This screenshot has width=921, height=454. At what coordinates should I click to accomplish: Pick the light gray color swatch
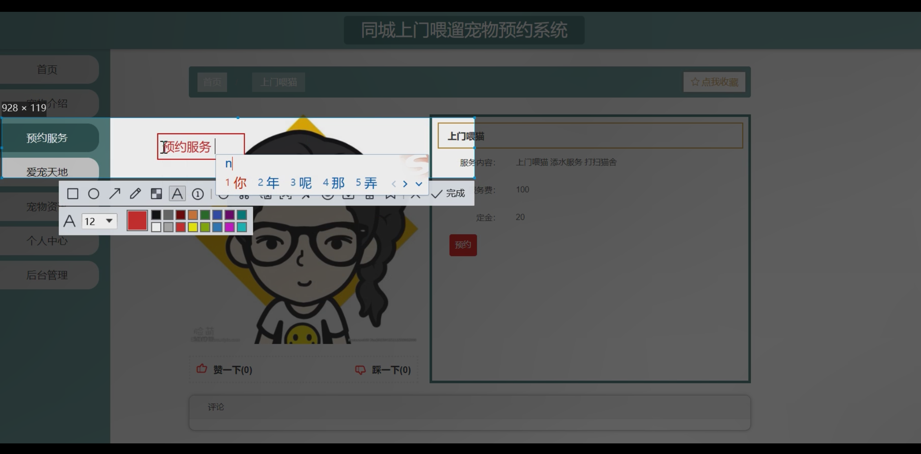click(x=168, y=227)
